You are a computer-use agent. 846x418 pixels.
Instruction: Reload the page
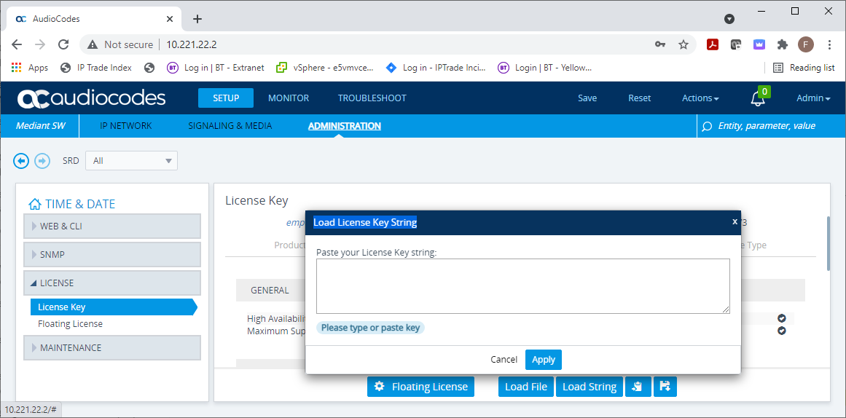(x=63, y=44)
